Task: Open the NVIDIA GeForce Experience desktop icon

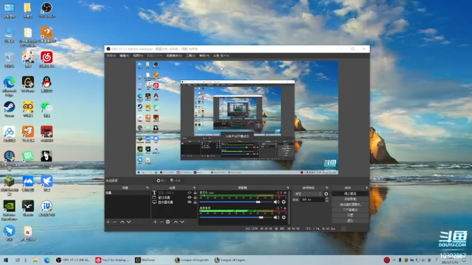Action: pyautogui.click(x=9, y=210)
